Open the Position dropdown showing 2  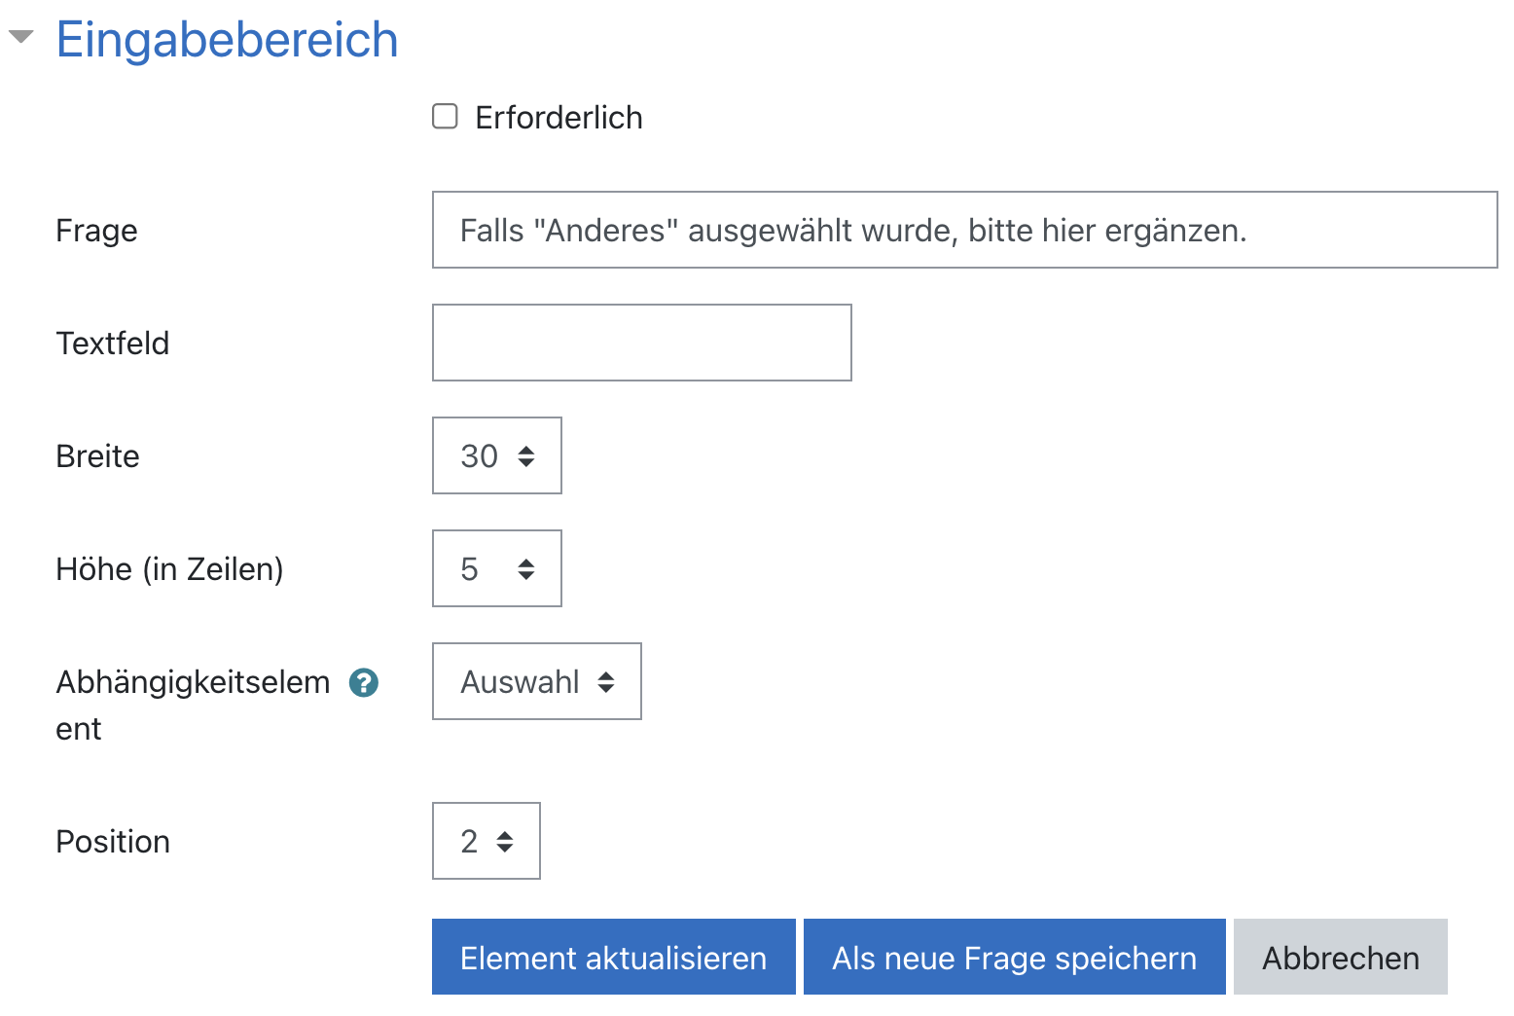click(486, 841)
